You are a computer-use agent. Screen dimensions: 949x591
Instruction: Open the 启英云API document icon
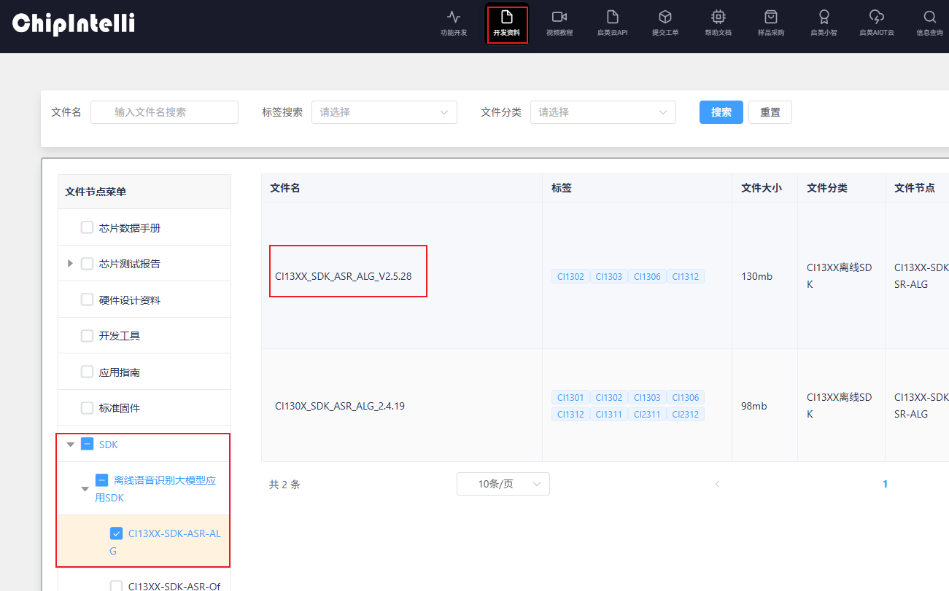pyautogui.click(x=612, y=17)
